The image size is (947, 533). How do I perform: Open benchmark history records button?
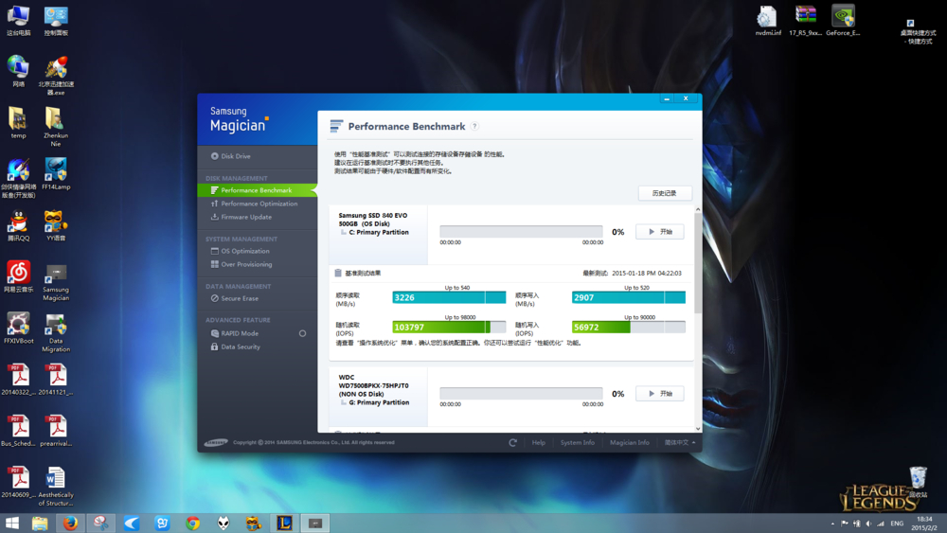pos(665,193)
